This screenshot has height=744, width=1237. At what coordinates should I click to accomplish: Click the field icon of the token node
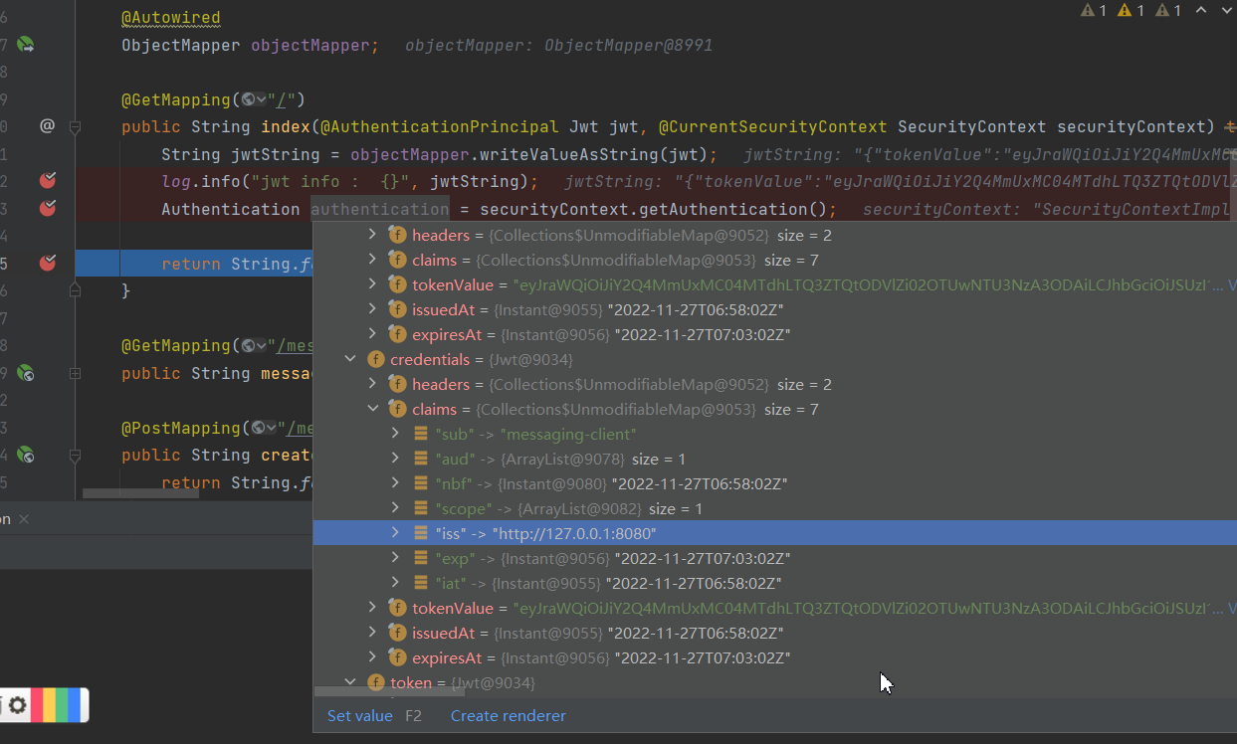pyautogui.click(x=376, y=682)
